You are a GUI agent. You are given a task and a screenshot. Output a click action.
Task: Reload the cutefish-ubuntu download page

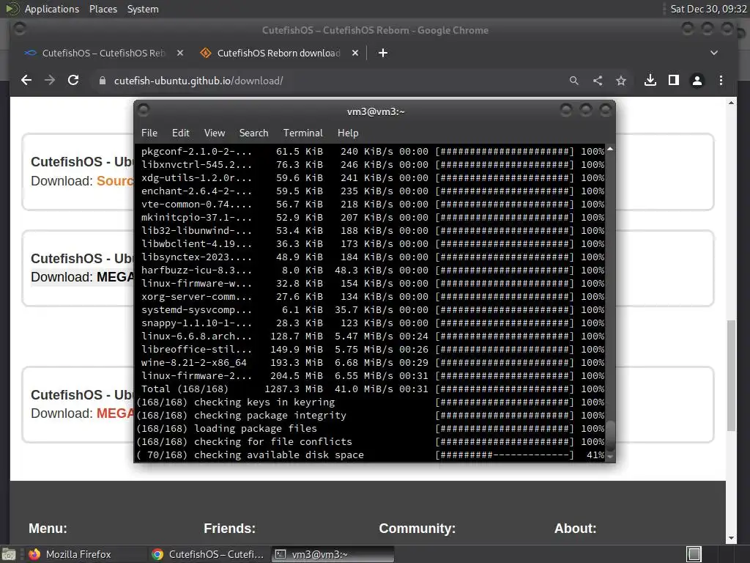(x=73, y=81)
